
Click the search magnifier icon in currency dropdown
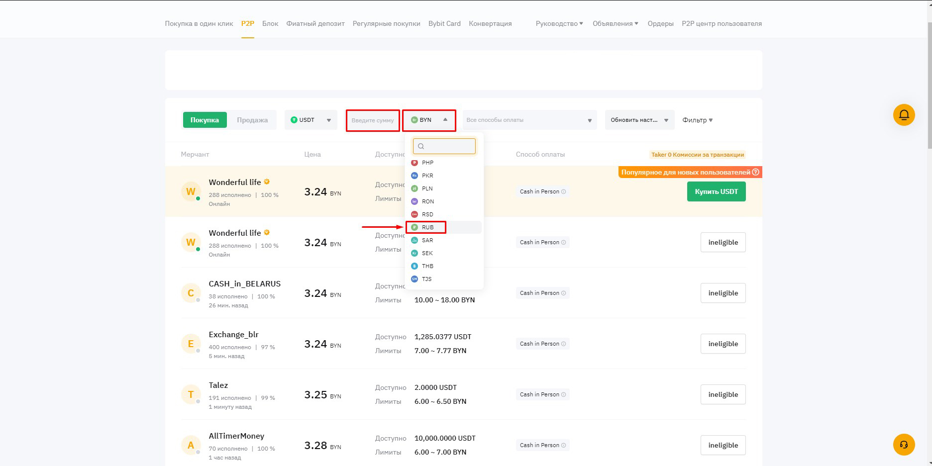421,146
